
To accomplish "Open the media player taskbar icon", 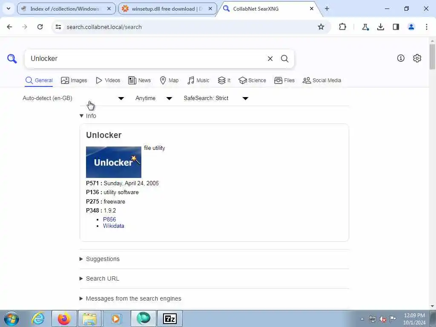I will point(116,318).
